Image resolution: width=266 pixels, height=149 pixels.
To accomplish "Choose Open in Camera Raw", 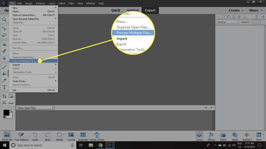I will pos(34,15).
